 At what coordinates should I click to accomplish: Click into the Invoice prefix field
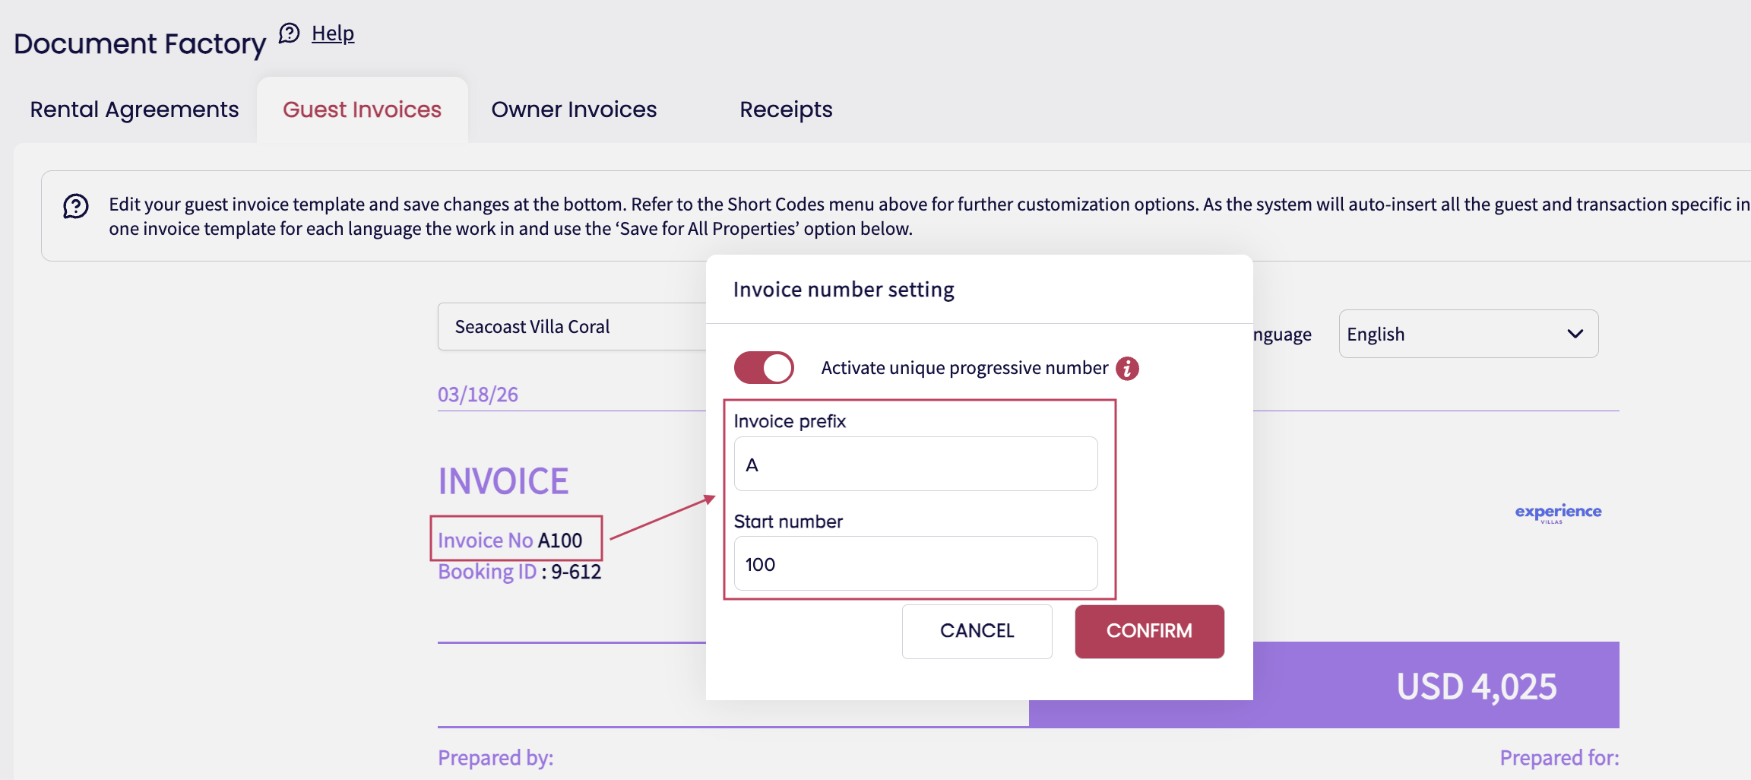[x=915, y=465]
